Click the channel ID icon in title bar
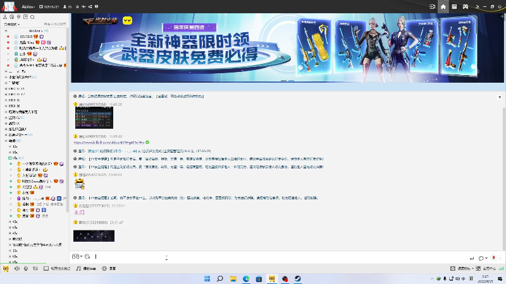The height and width of the screenshot is (284, 506). (x=41, y=6)
